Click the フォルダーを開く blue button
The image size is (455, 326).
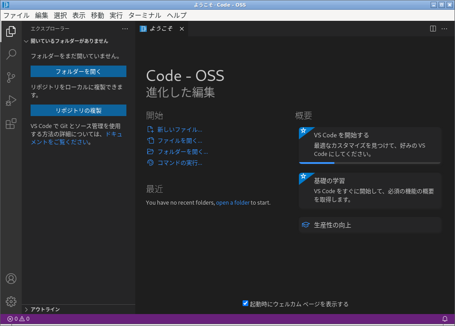coord(78,71)
